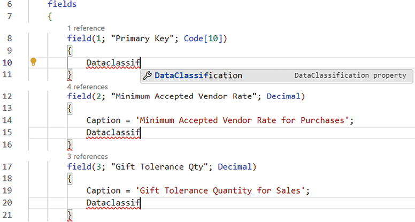This screenshot has height=222, width=415.
Task: Click "Gift Tolerance Qty" field name
Action: tap(159, 167)
